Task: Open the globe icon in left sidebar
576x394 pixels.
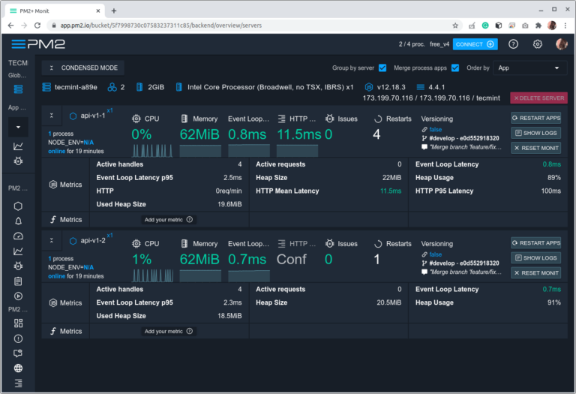Action: [x=18, y=368]
